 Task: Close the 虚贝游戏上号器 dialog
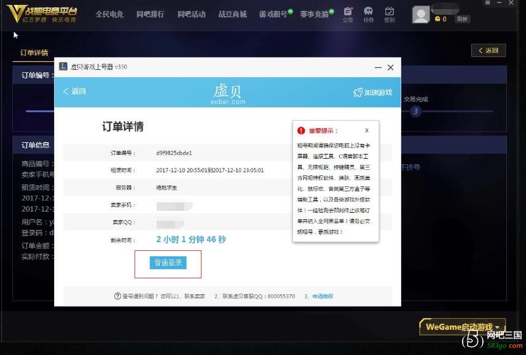point(390,67)
